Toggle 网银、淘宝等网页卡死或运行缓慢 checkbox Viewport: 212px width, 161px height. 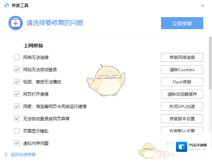pos(17,106)
